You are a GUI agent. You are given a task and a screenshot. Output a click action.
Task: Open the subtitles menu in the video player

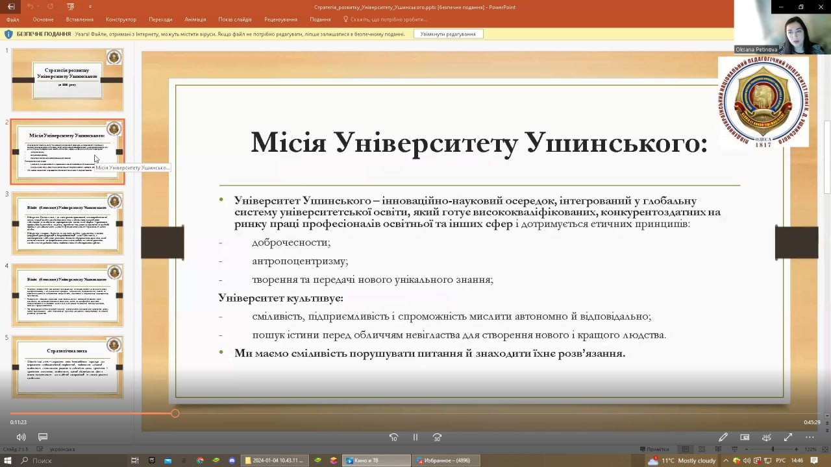(x=43, y=437)
